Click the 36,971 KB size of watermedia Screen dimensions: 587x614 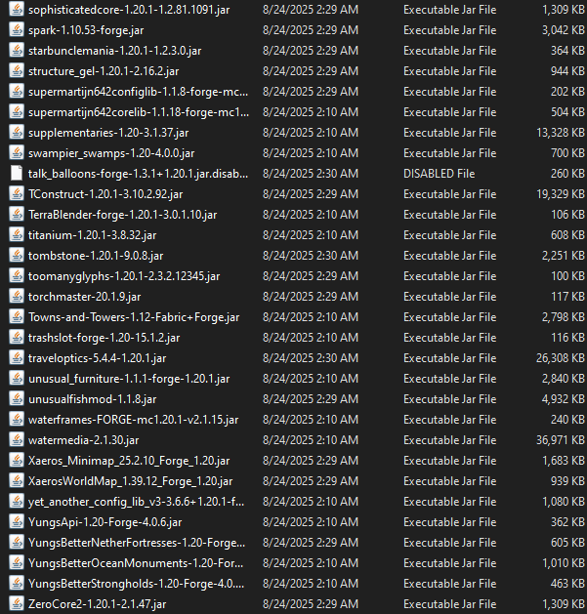tap(561, 440)
